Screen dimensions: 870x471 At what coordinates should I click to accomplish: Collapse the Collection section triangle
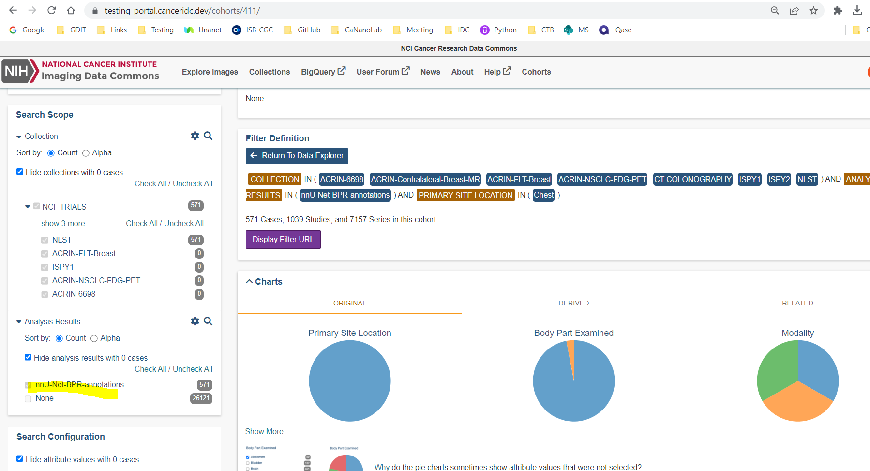[19, 136]
